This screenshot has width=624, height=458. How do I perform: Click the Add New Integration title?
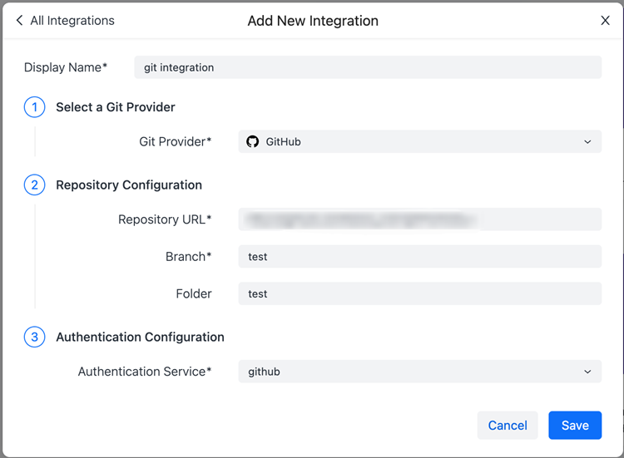tap(313, 21)
